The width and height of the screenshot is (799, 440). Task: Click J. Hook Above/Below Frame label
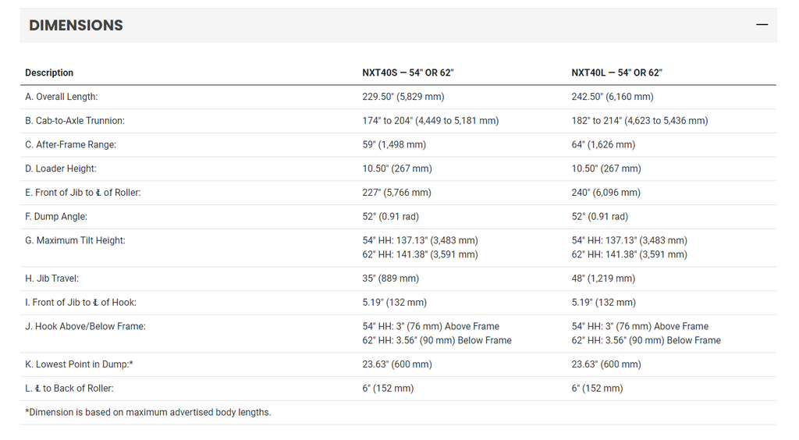(x=86, y=326)
